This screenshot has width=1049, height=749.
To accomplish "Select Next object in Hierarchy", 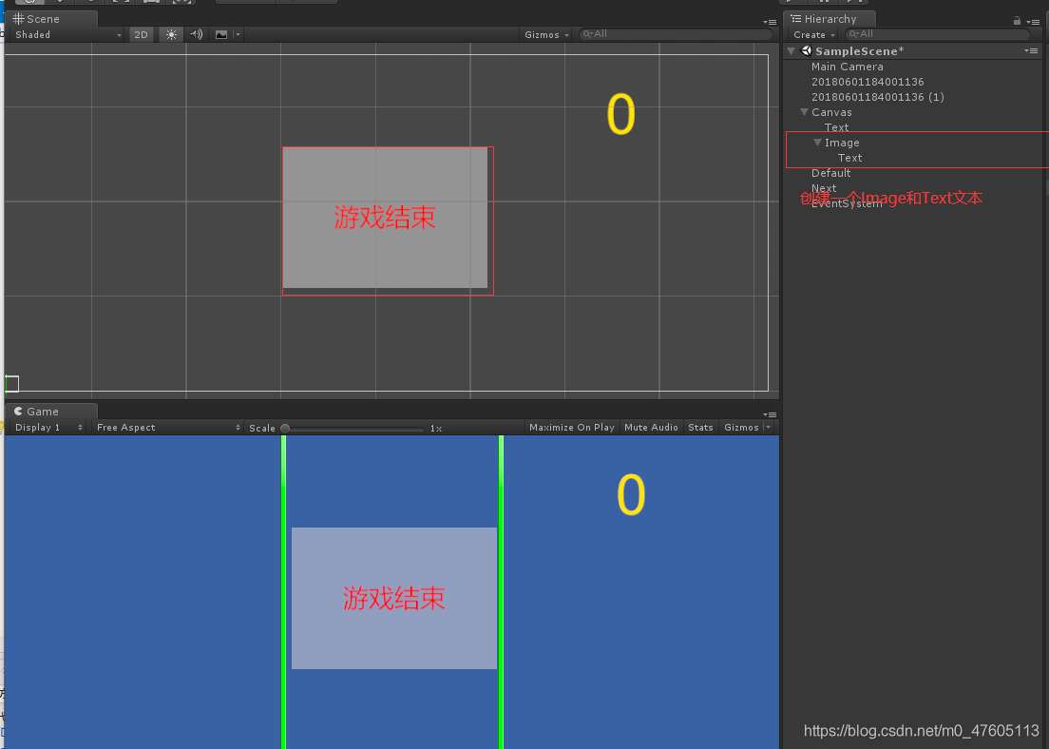I will 824,188.
